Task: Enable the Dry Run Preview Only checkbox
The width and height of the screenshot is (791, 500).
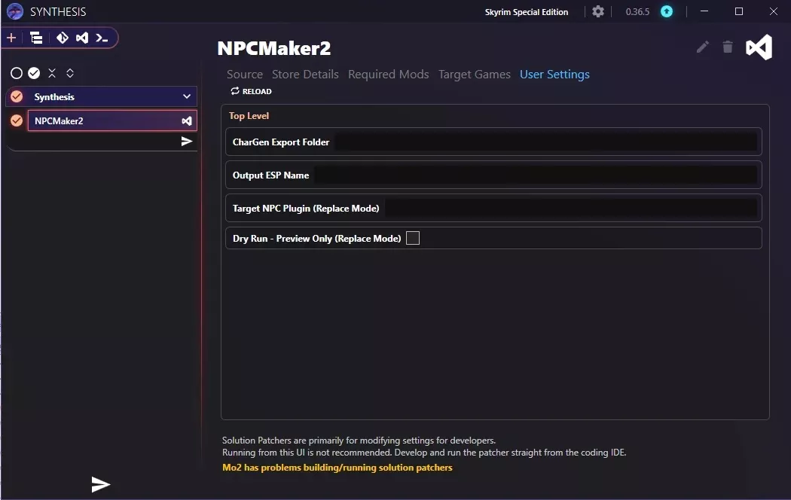Action: (413, 238)
